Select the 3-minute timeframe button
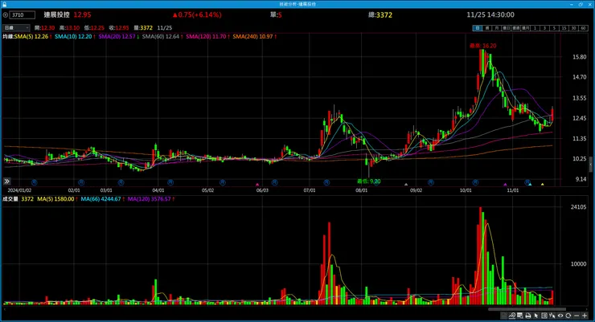 click(544, 28)
